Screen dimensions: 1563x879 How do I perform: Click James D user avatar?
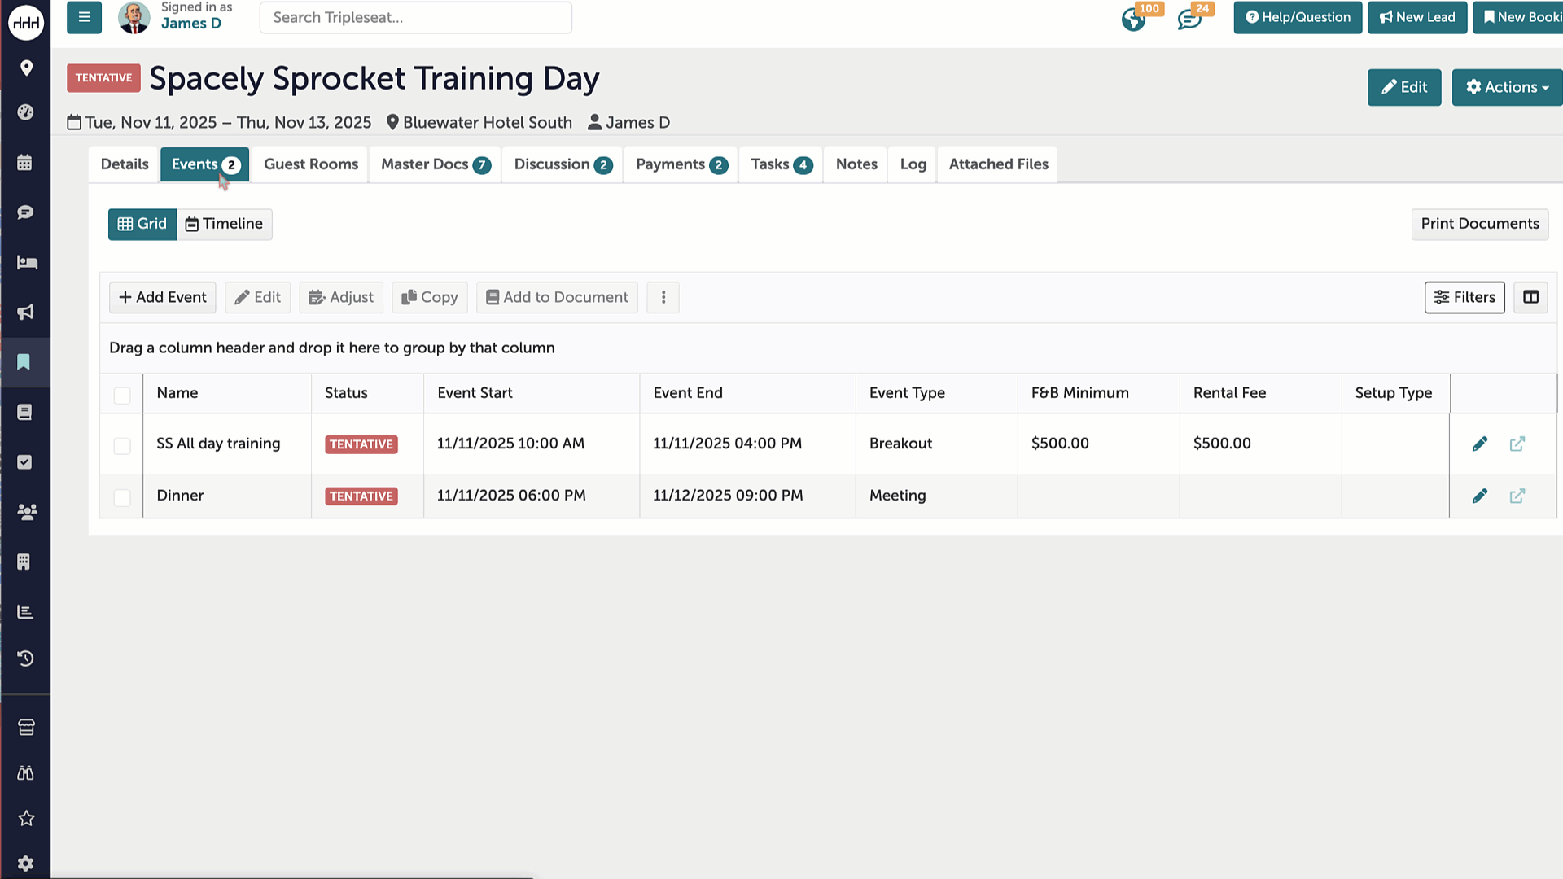coord(134,17)
